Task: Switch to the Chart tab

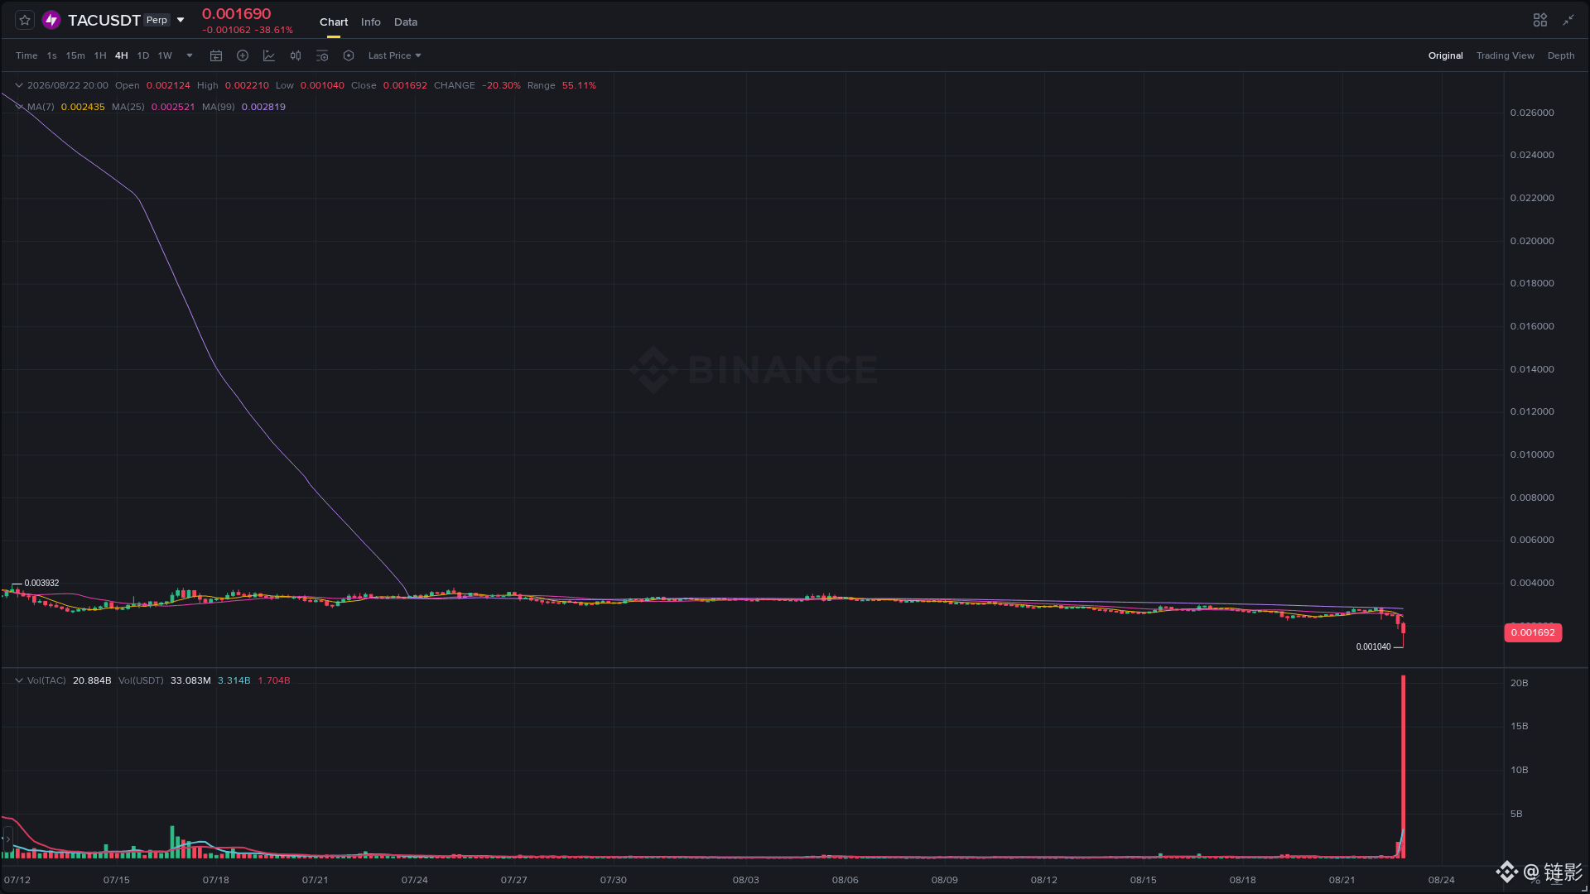Action: click(334, 22)
